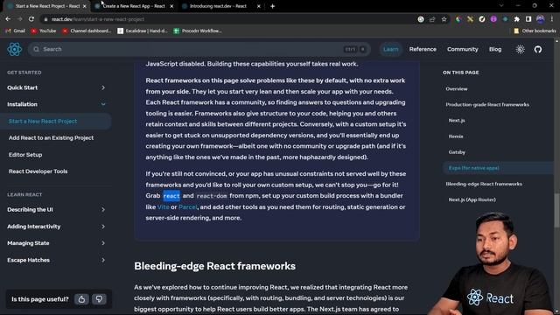
Task: Open YouTube bookmark
Action: pyautogui.click(x=44, y=31)
